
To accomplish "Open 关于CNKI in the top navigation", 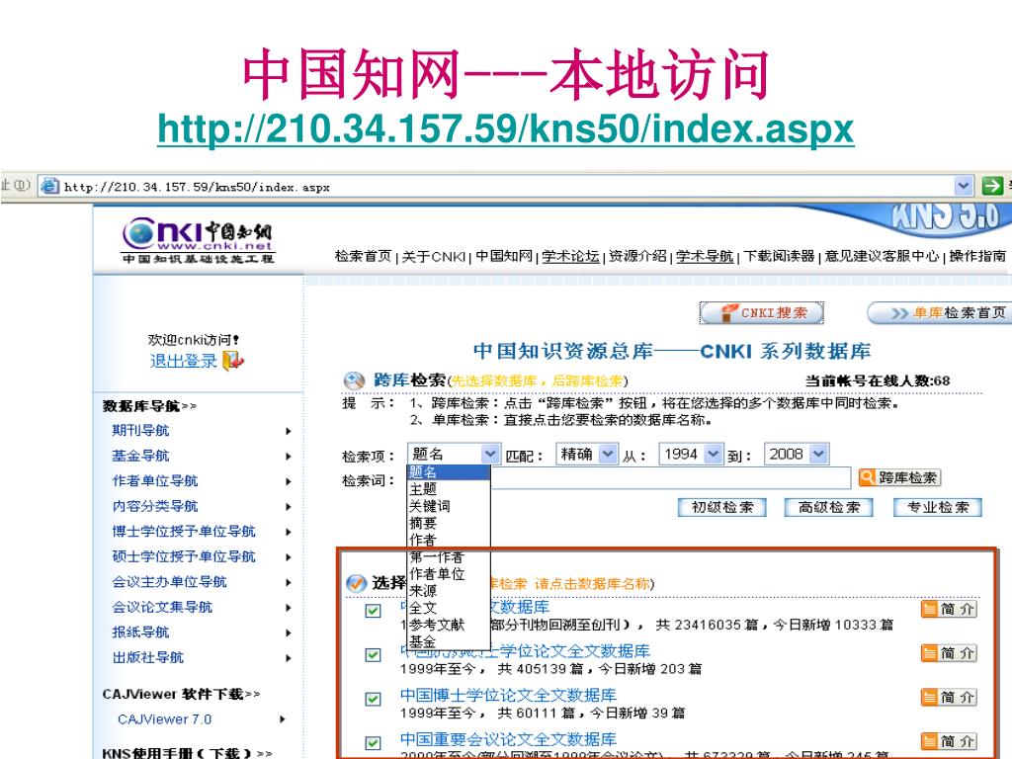I will 433,256.
